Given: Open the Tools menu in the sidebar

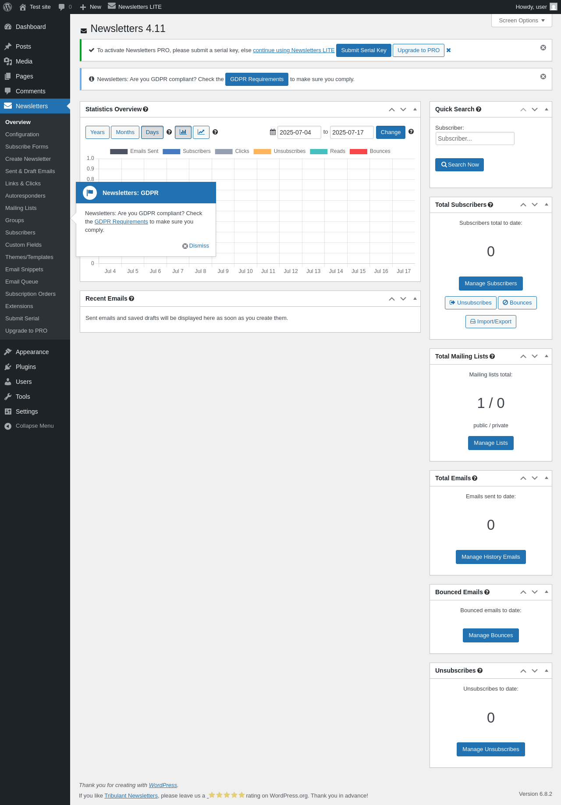Looking at the screenshot, I should [x=35, y=397].
